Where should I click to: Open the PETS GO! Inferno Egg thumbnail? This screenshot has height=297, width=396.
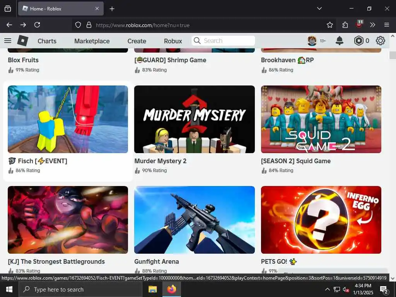pyautogui.click(x=321, y=220)
